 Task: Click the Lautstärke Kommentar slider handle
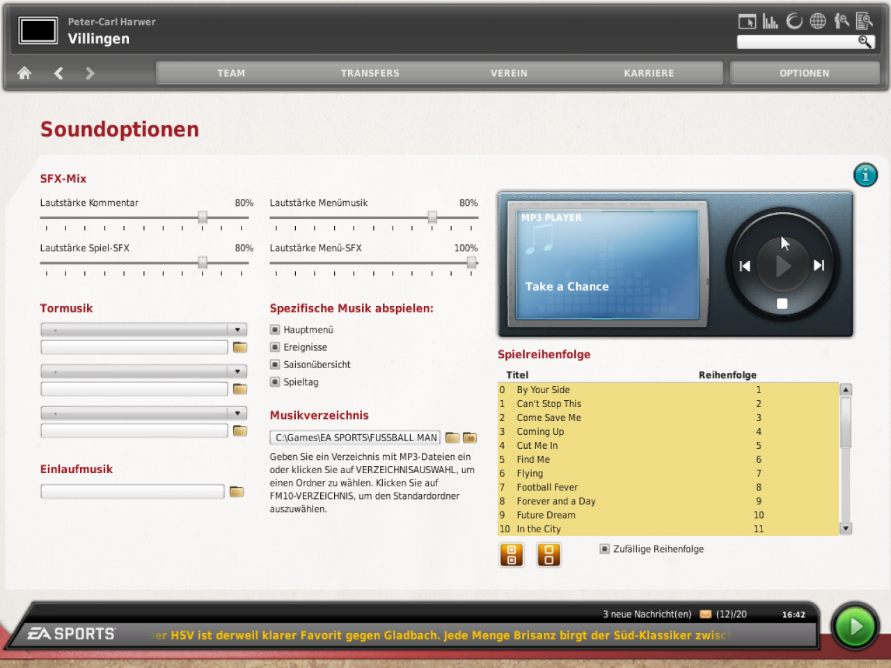(x=203, y=218)
